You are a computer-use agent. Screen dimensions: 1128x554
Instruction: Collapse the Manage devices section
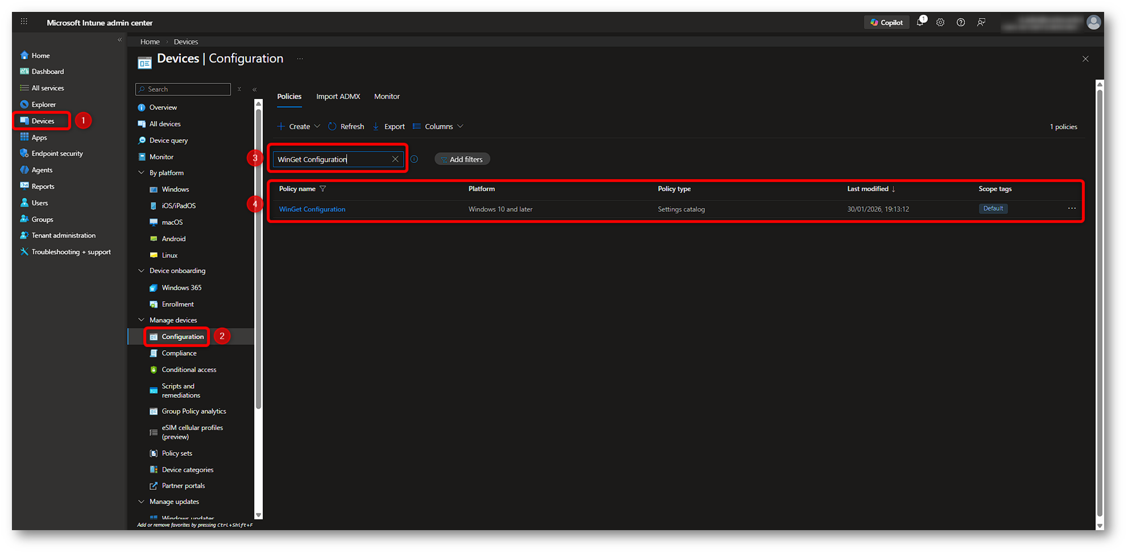click(x=142, y=320)
